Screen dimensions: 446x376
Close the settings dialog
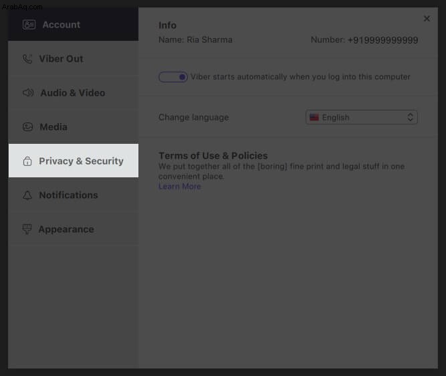(x=427, y=19)
